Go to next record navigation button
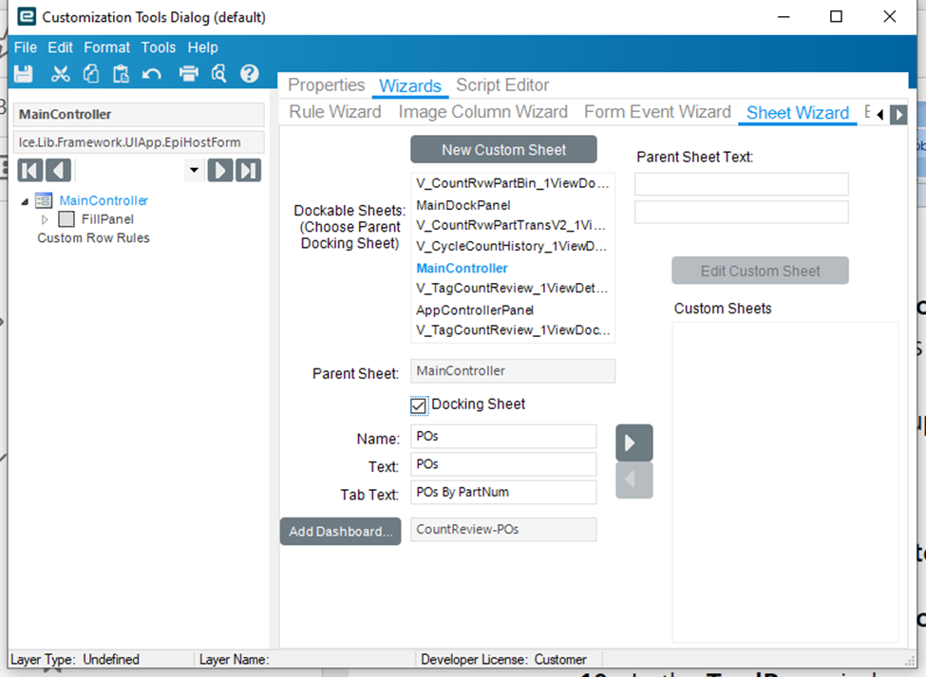The width and height of the screenshot is (926, 677). pyautogui.click(x=219, y=171)
